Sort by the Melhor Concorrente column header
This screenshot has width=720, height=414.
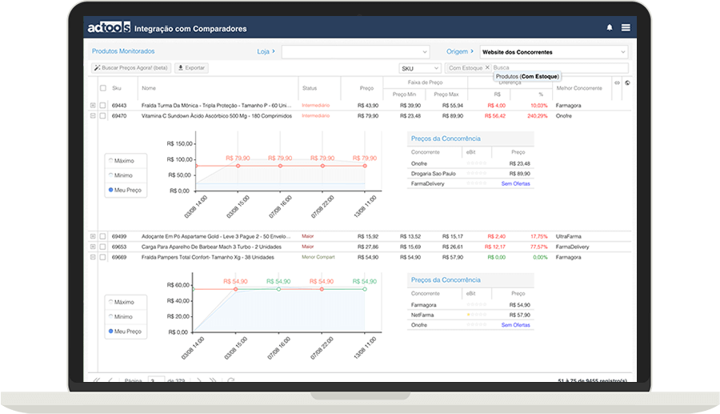(x=579, y=88)
